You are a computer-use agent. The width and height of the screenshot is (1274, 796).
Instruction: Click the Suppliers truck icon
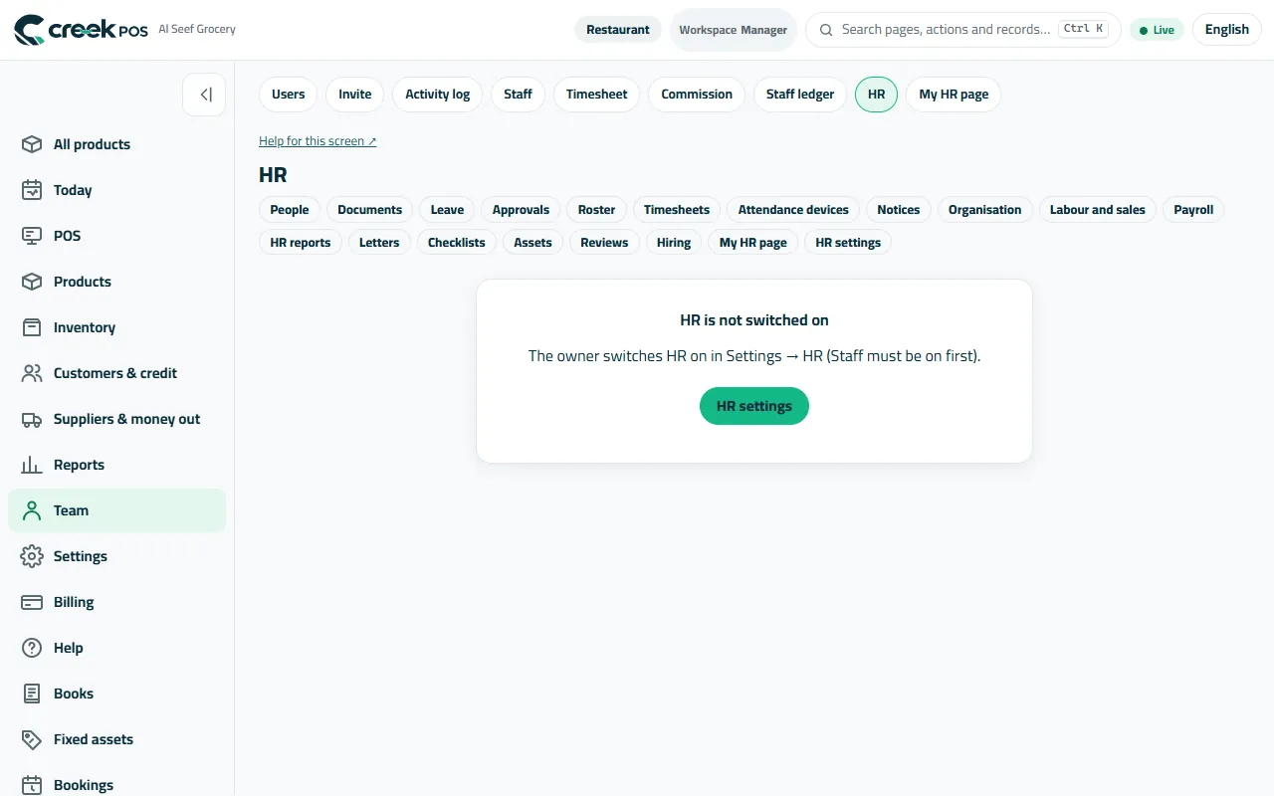tap(32, 419)
